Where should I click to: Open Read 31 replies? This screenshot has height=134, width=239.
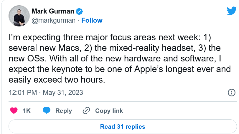(x=123, y=127)
